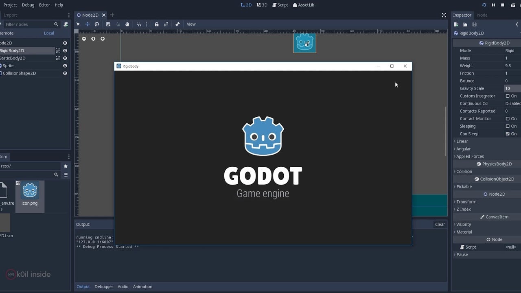Open the canvas View menu button
Viewport: 521px width, 293px height.
pos(191,24)
